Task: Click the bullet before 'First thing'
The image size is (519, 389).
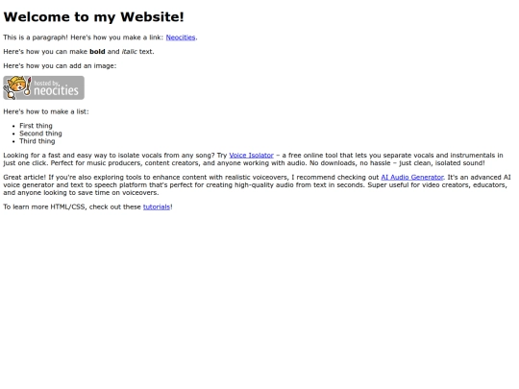Action: tap(13, 126)
